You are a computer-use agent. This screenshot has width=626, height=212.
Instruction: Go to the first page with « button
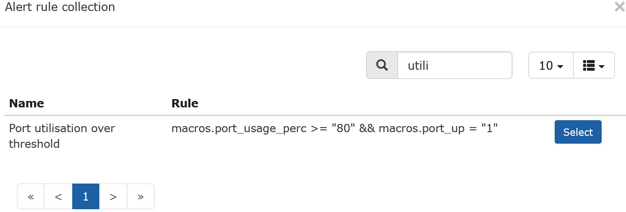tap(31, 196)
